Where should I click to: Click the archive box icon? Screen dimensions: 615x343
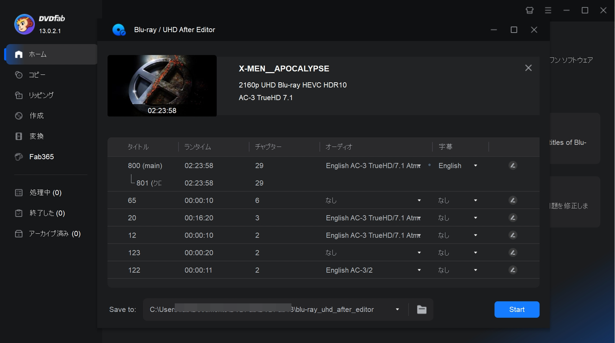[19, 234]
